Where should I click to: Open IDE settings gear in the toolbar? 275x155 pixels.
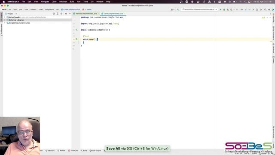pyautogui.click(x=269, y=9)
